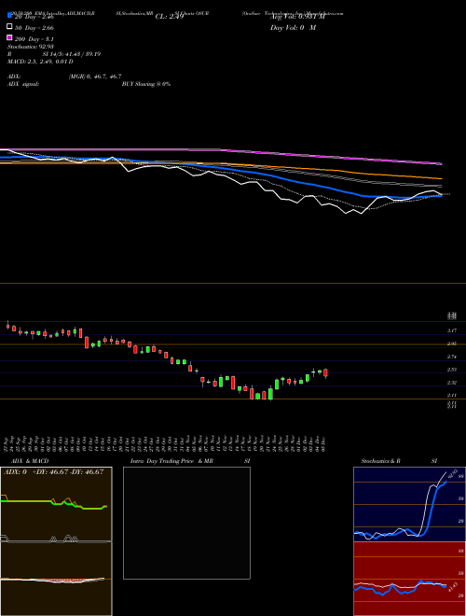Click the 3.17 price axis label

[x=452, y=330]
